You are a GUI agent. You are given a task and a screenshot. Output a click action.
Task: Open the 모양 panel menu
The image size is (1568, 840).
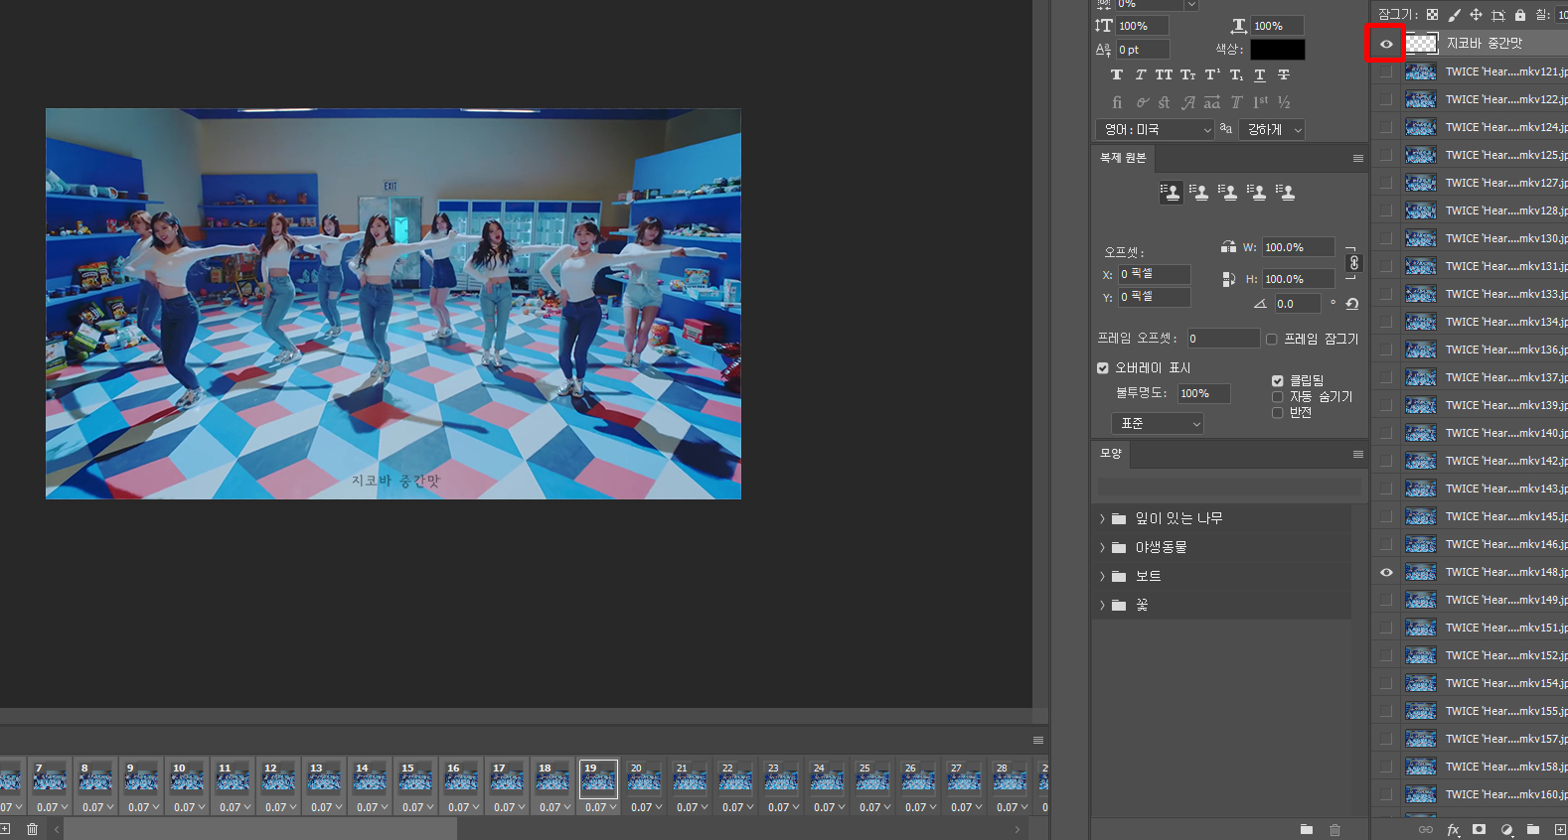click(x=1357, y=454)
